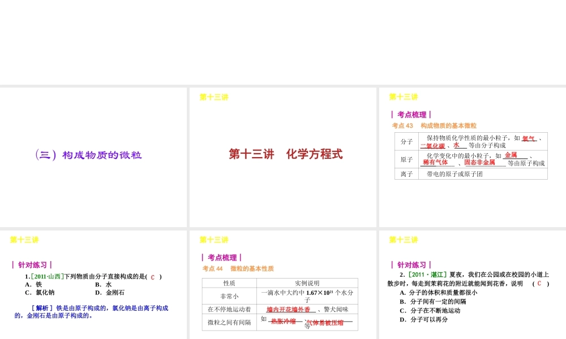Viewport: 566px width, 339px height.
Task: Click the underlined 热胀冷缩 answer text
Action: pos(283,323)
